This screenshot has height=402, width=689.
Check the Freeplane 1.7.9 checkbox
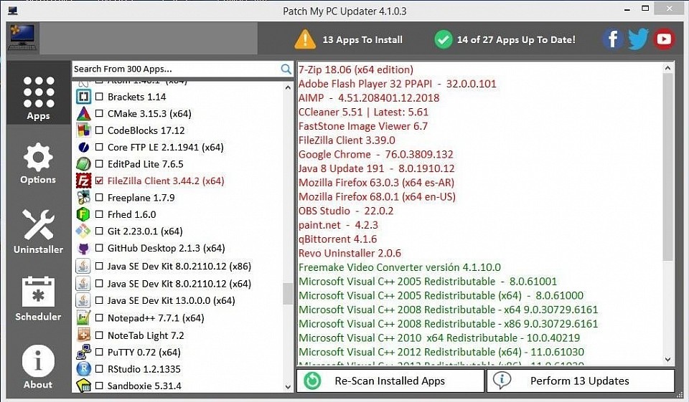click(x=99, y=198)
